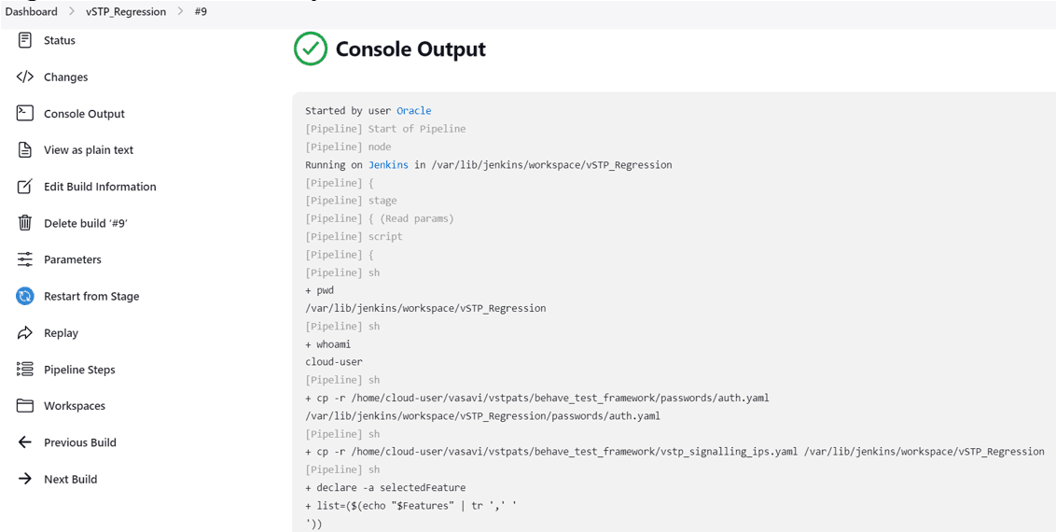Click the green build success checkmark icon
Screen dimensions: 1056x532
pyautogui.click(x=311, y=49)
